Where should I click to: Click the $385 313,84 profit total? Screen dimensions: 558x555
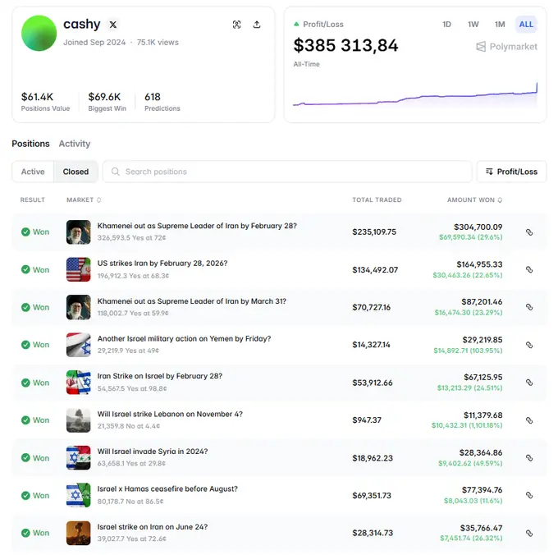[x=345, y=46]
